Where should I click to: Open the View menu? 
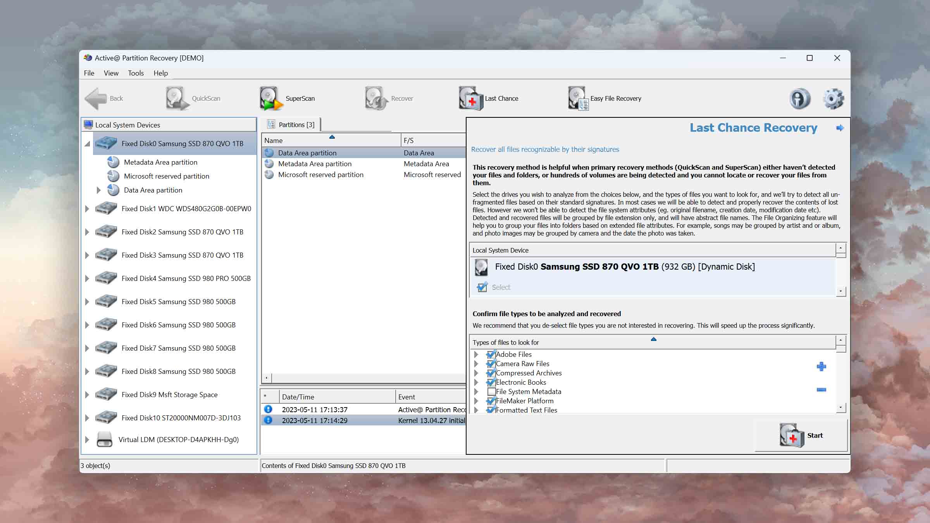click(111, 73)
